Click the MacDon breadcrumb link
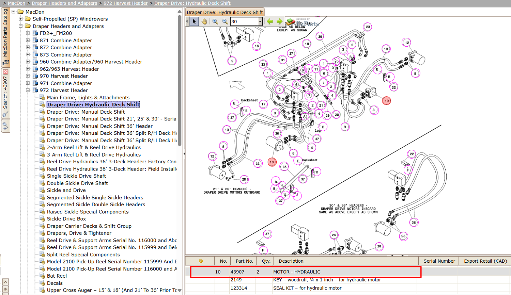 [17, 3]
